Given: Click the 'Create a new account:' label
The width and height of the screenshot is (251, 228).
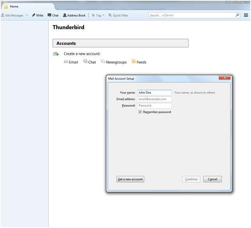Looking at the screenshot, I should pyautogui.click(x=82, y=54).
